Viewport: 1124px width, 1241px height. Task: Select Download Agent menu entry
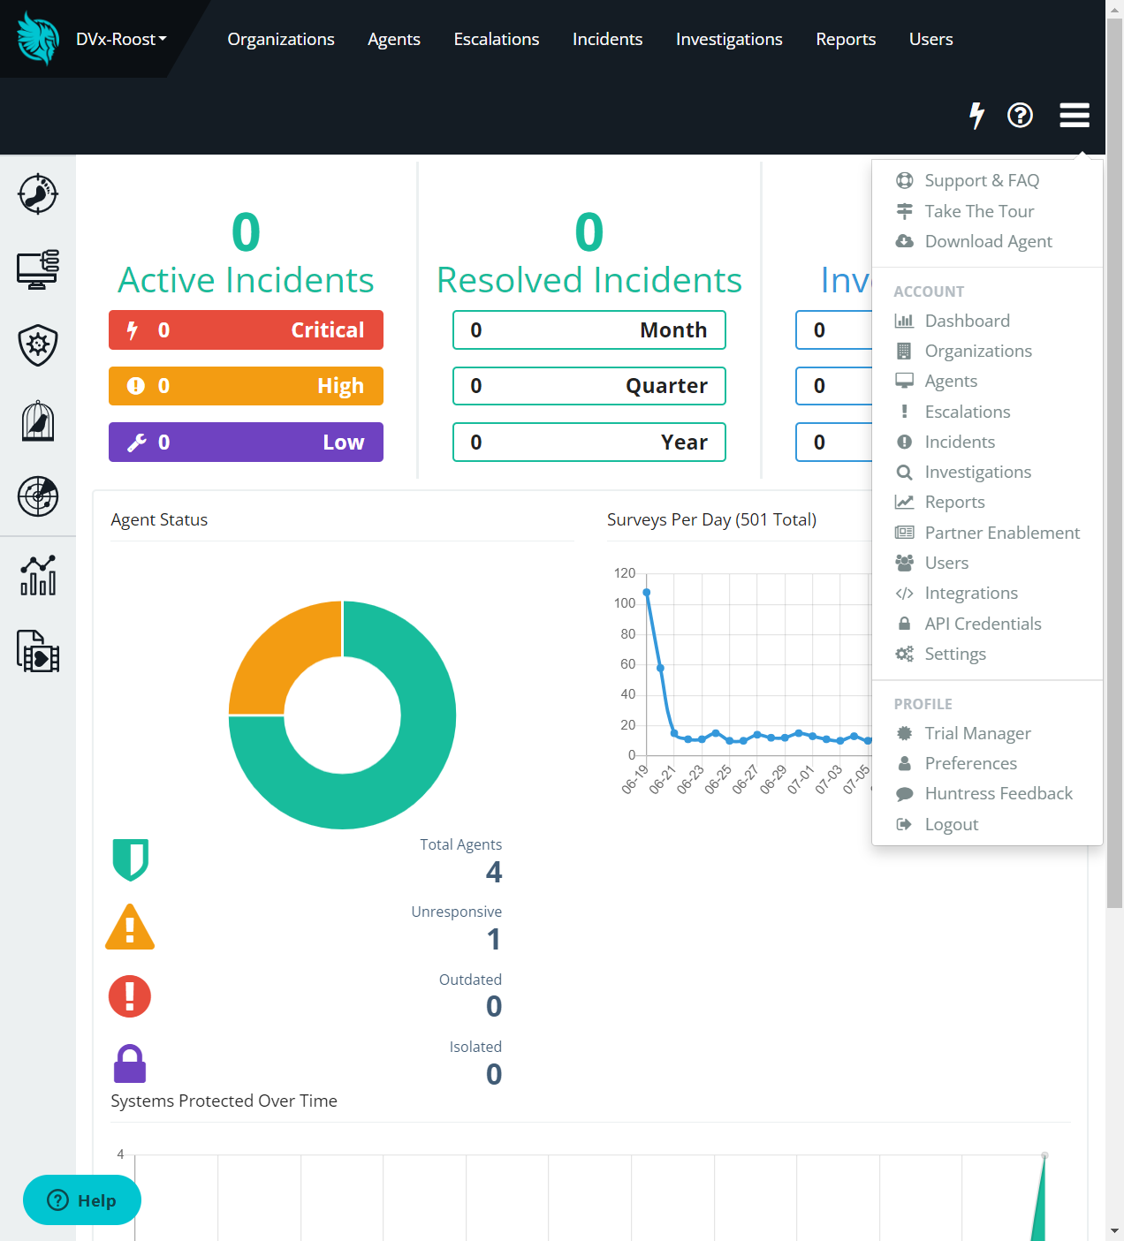click(987, 241)
